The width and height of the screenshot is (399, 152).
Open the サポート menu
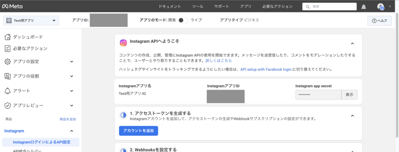pos(222,7)
